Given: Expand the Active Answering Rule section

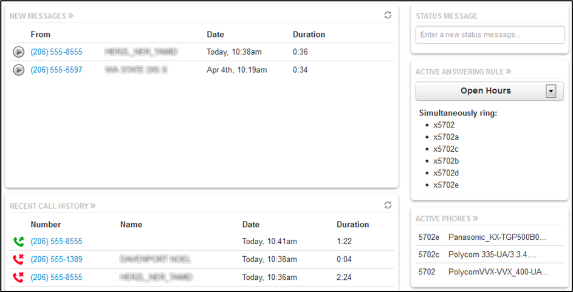Looking at the screenshot, I should (463, 72).
